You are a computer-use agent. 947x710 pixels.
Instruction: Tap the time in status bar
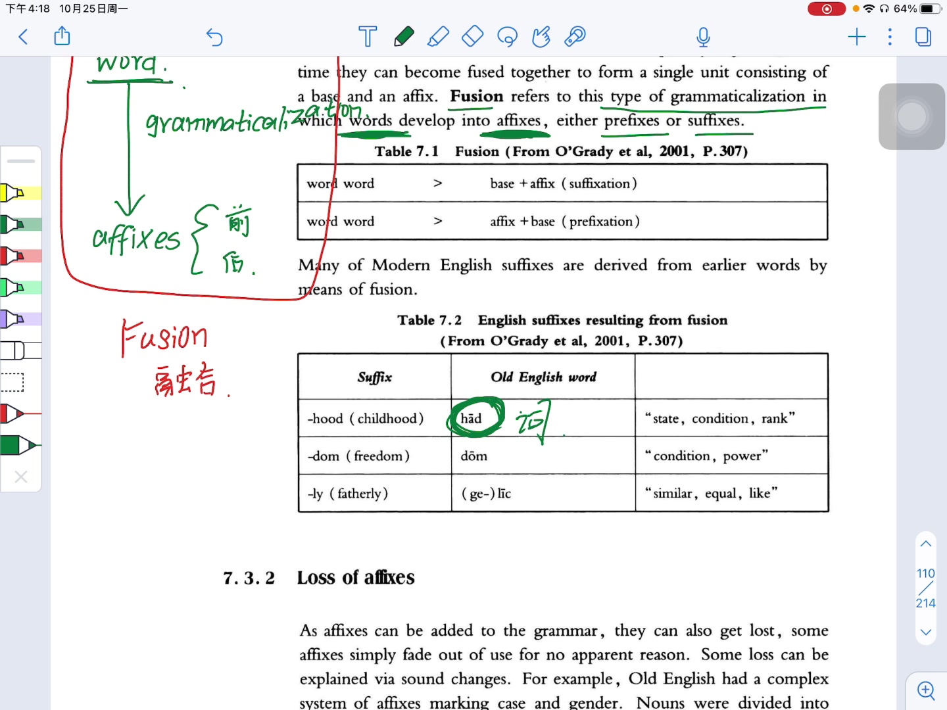point(28,9)
